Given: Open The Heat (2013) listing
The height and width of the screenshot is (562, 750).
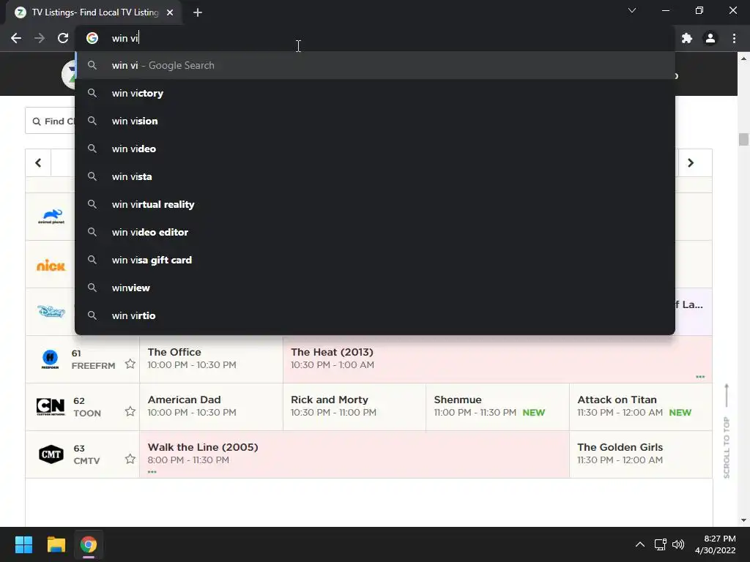Looking at the screenshot, I should pyautogui.click(x=497, y=359).
